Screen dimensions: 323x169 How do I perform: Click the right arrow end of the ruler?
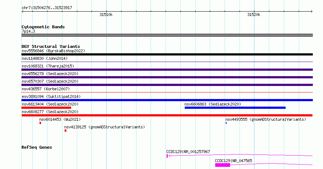click(x=311, y=12)
